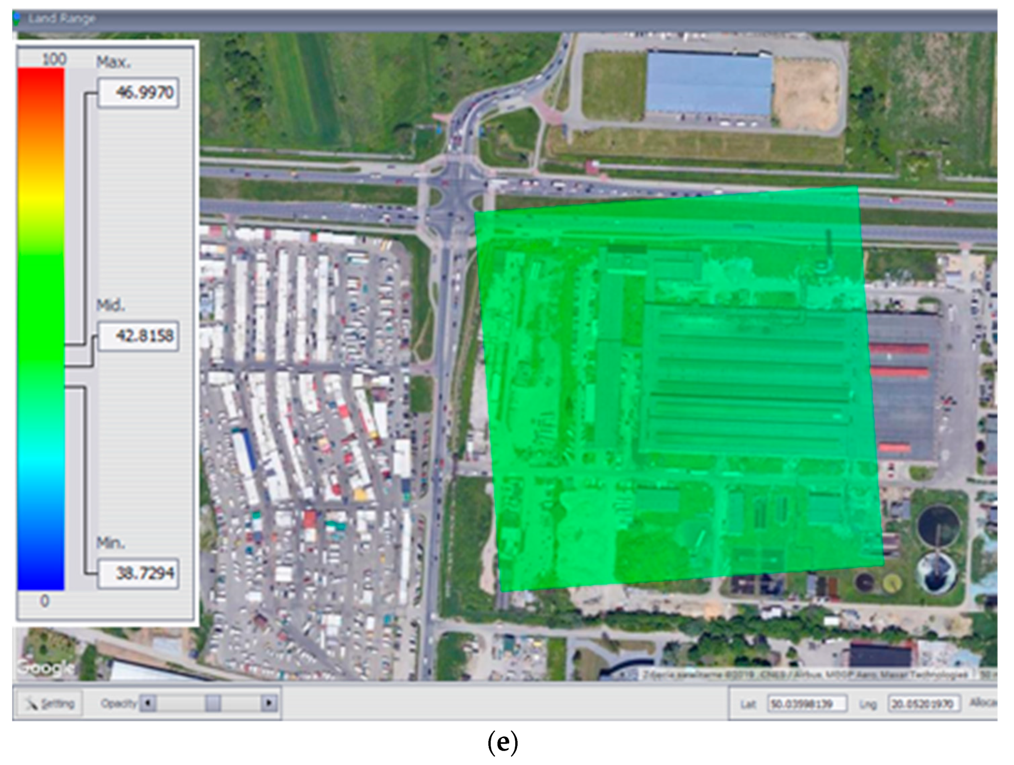Click the Opacity left arrow
The height and width of the screenshot is (765, 1014).
[x=148, y=703]
